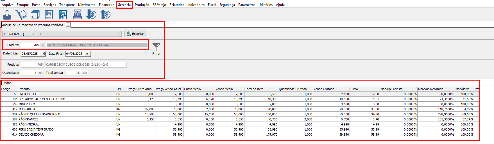Open the Data Final calendar picker
This screenshot has height=144, width=494.
(87, 54)
